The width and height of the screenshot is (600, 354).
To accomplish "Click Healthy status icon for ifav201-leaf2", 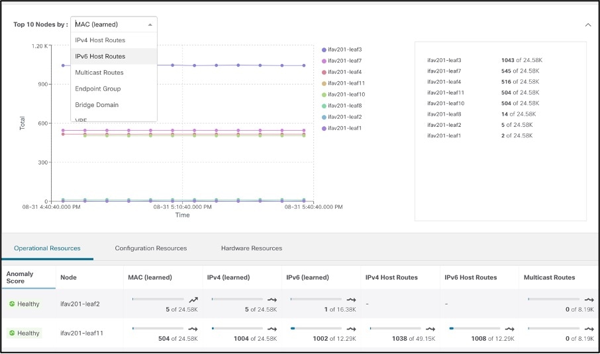I will pos(12,304).
